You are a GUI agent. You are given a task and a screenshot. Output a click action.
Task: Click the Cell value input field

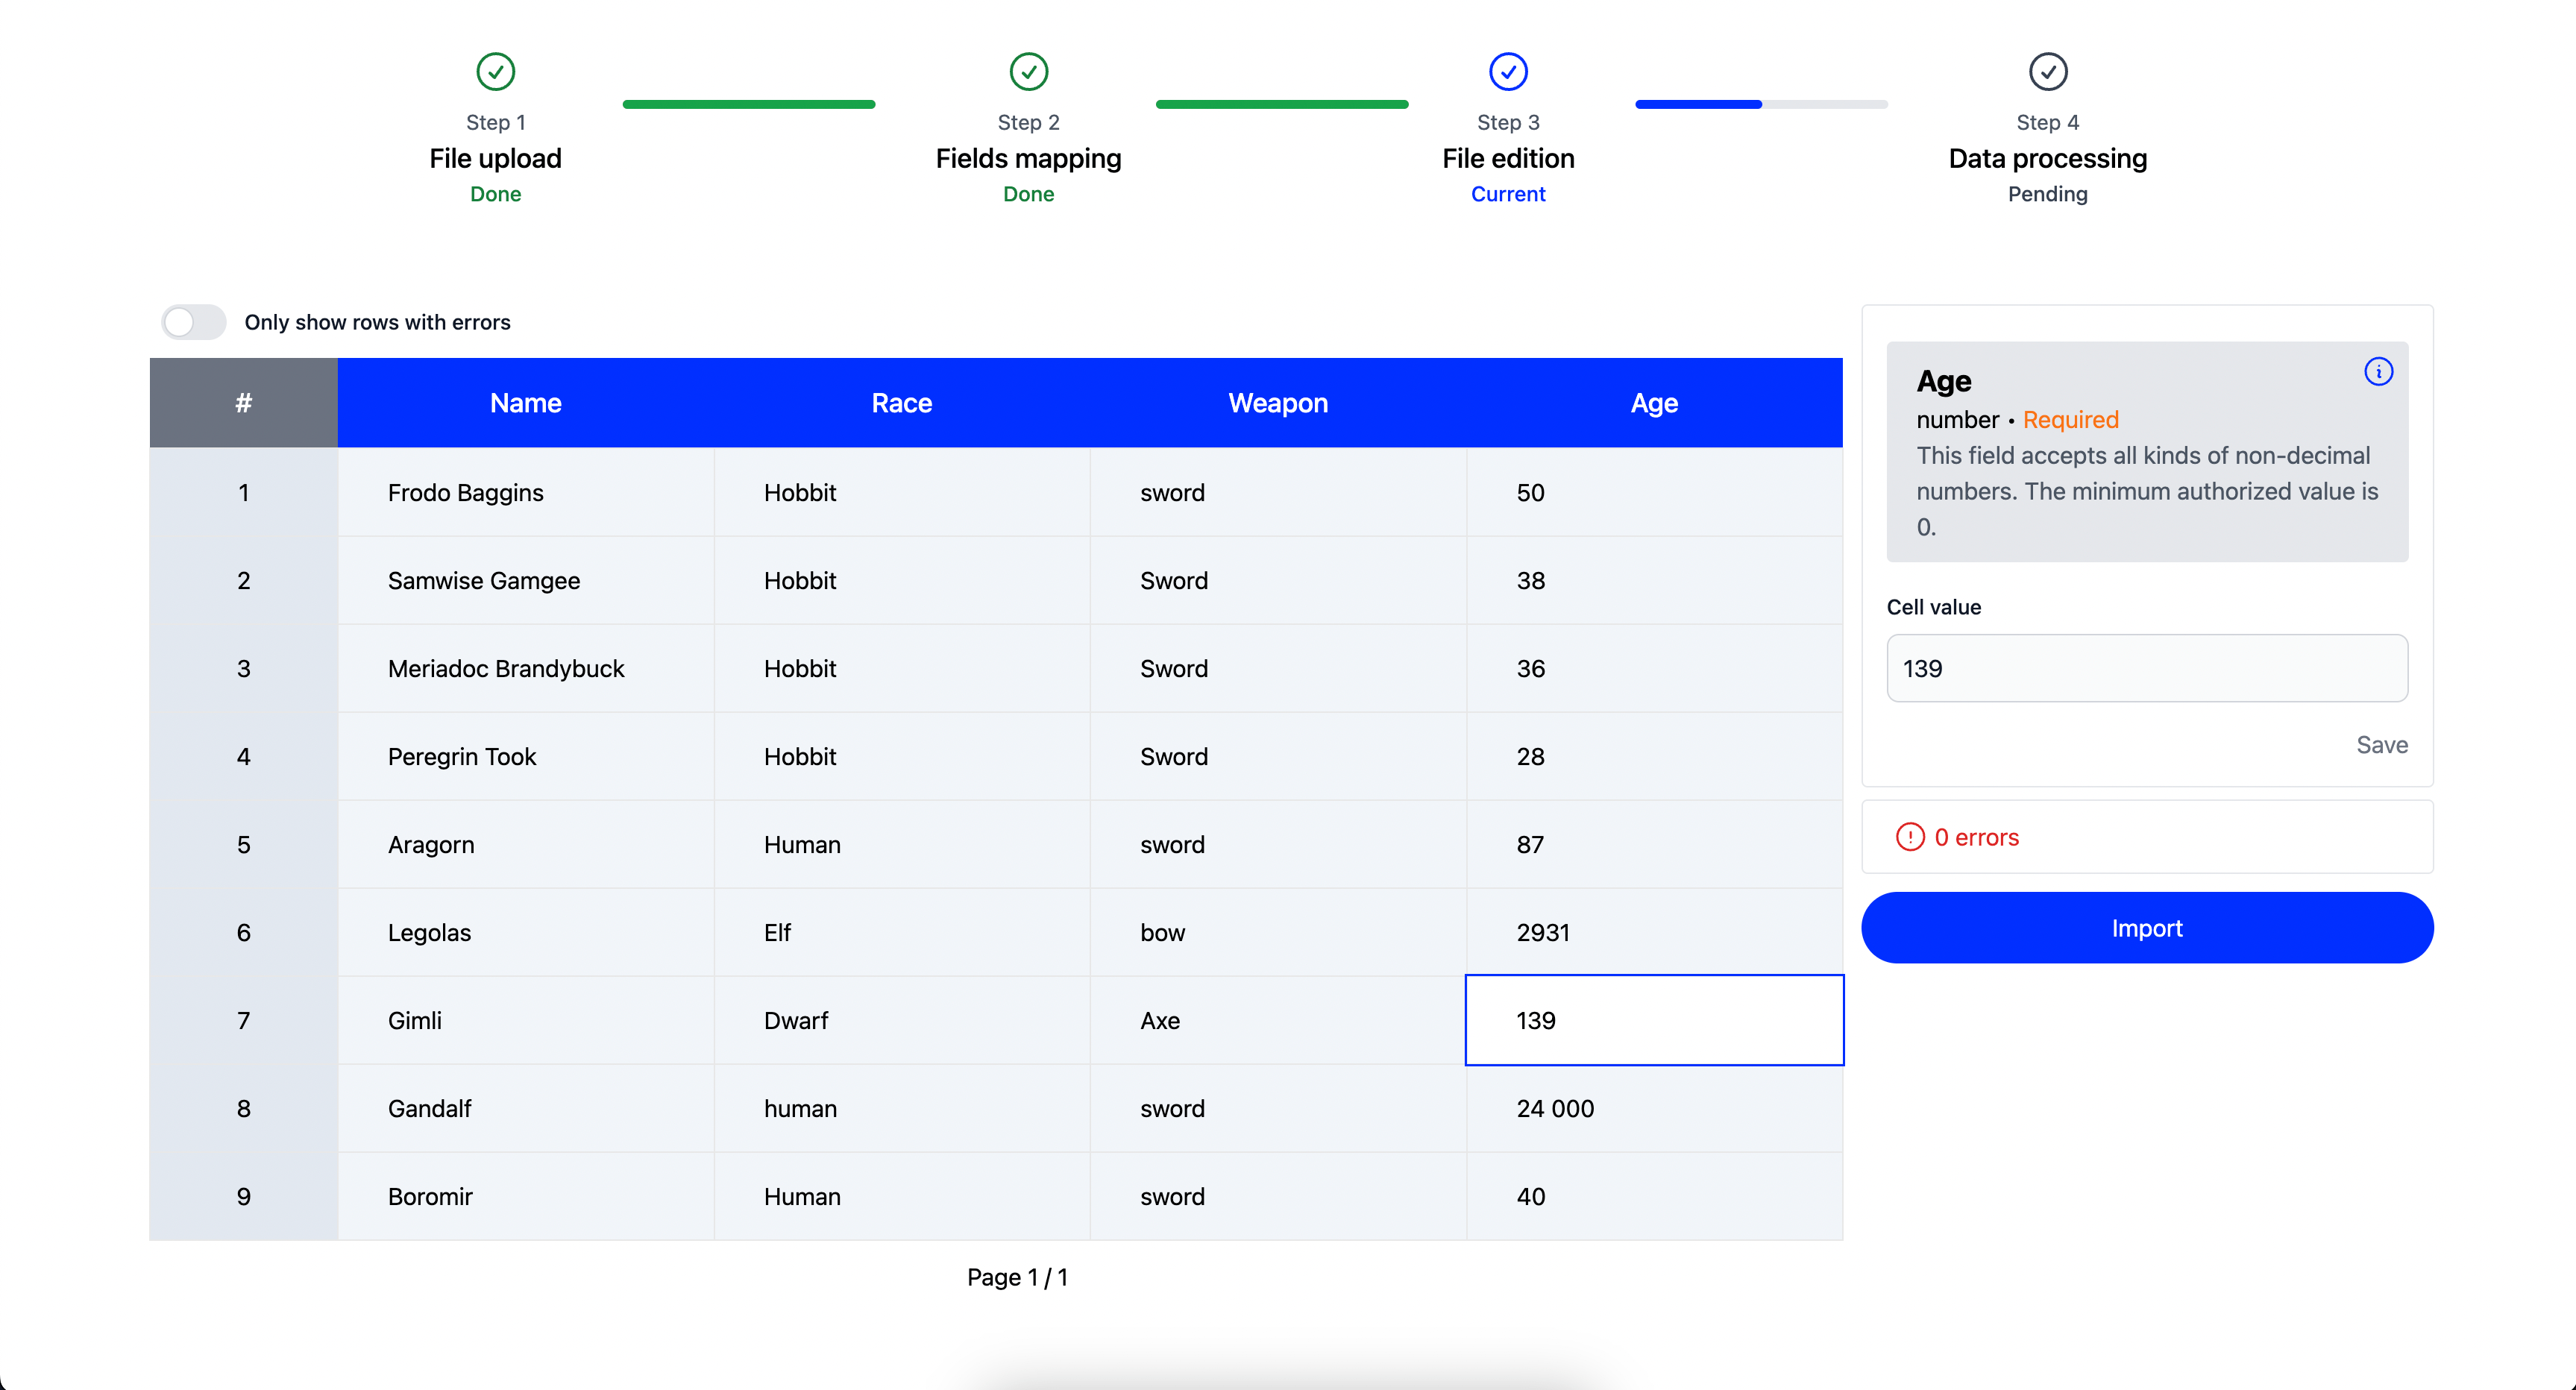[x=2146, y=668]
